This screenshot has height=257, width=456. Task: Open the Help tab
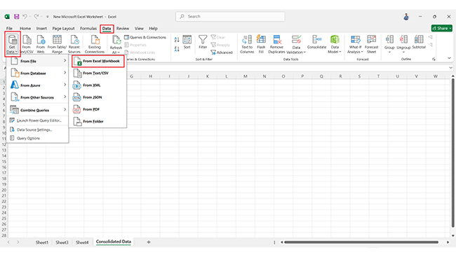click(x=153, y=29)
